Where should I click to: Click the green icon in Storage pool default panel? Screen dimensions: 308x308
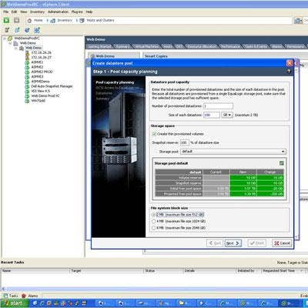coord(282,163)
